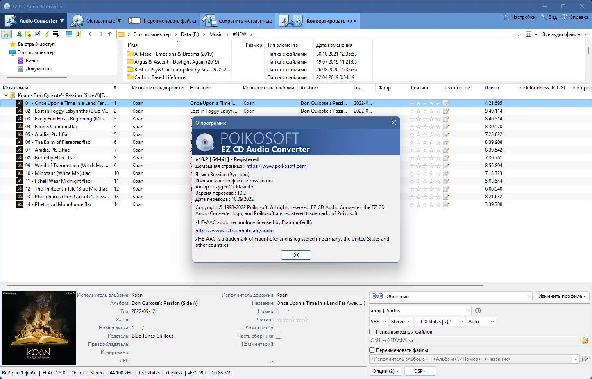Open the Обычный profile dropdown

(x=451, y=296)
